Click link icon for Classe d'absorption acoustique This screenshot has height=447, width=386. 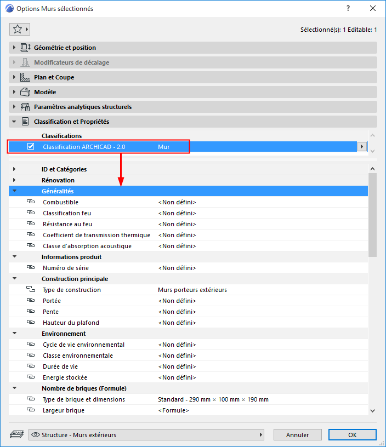click(31, 246)
